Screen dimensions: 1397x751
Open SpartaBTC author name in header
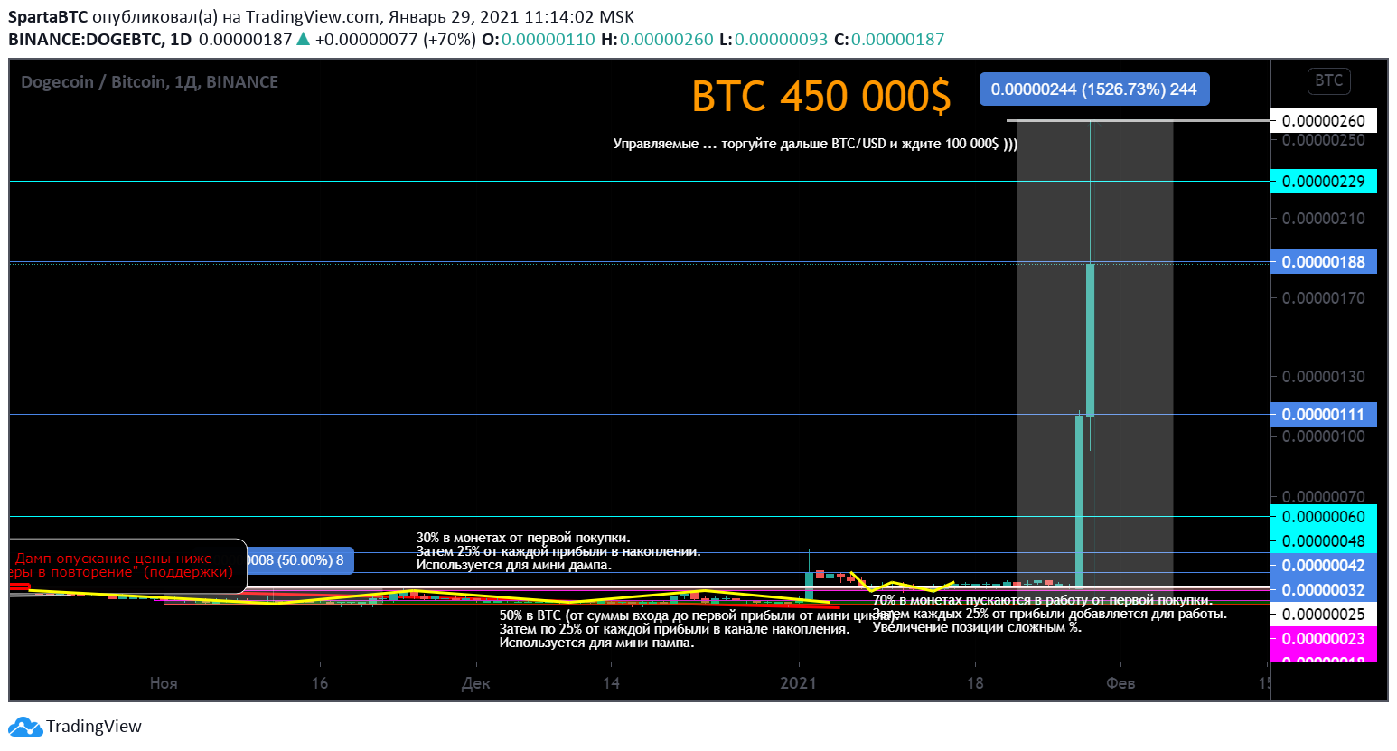(48, 17)
